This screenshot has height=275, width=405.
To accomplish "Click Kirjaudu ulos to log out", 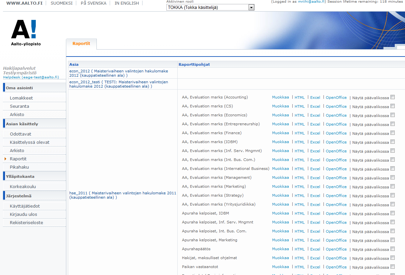I will coord(24,214).
